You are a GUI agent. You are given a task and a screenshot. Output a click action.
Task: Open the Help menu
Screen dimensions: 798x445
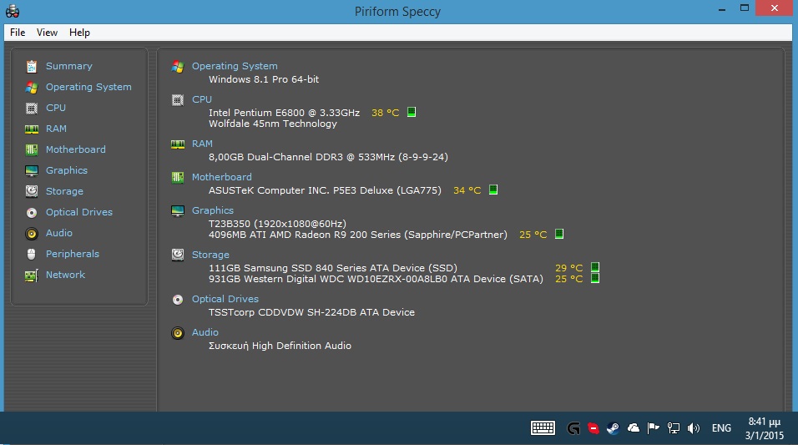[x=79, y=33]
